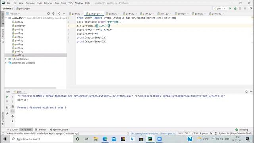Open the Structure side panel
This screenshot has height=143, width=254.
[x=3, y=36]
